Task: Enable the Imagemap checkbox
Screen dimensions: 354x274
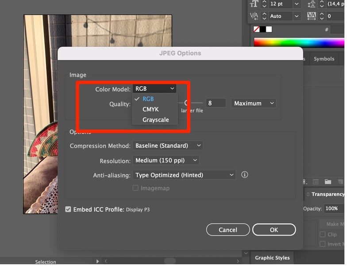Action: pyautogui.click(x=135, y=188)
